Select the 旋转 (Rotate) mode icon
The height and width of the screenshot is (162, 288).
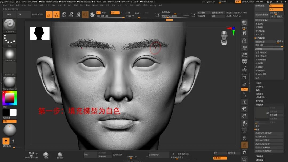[78, 15]
